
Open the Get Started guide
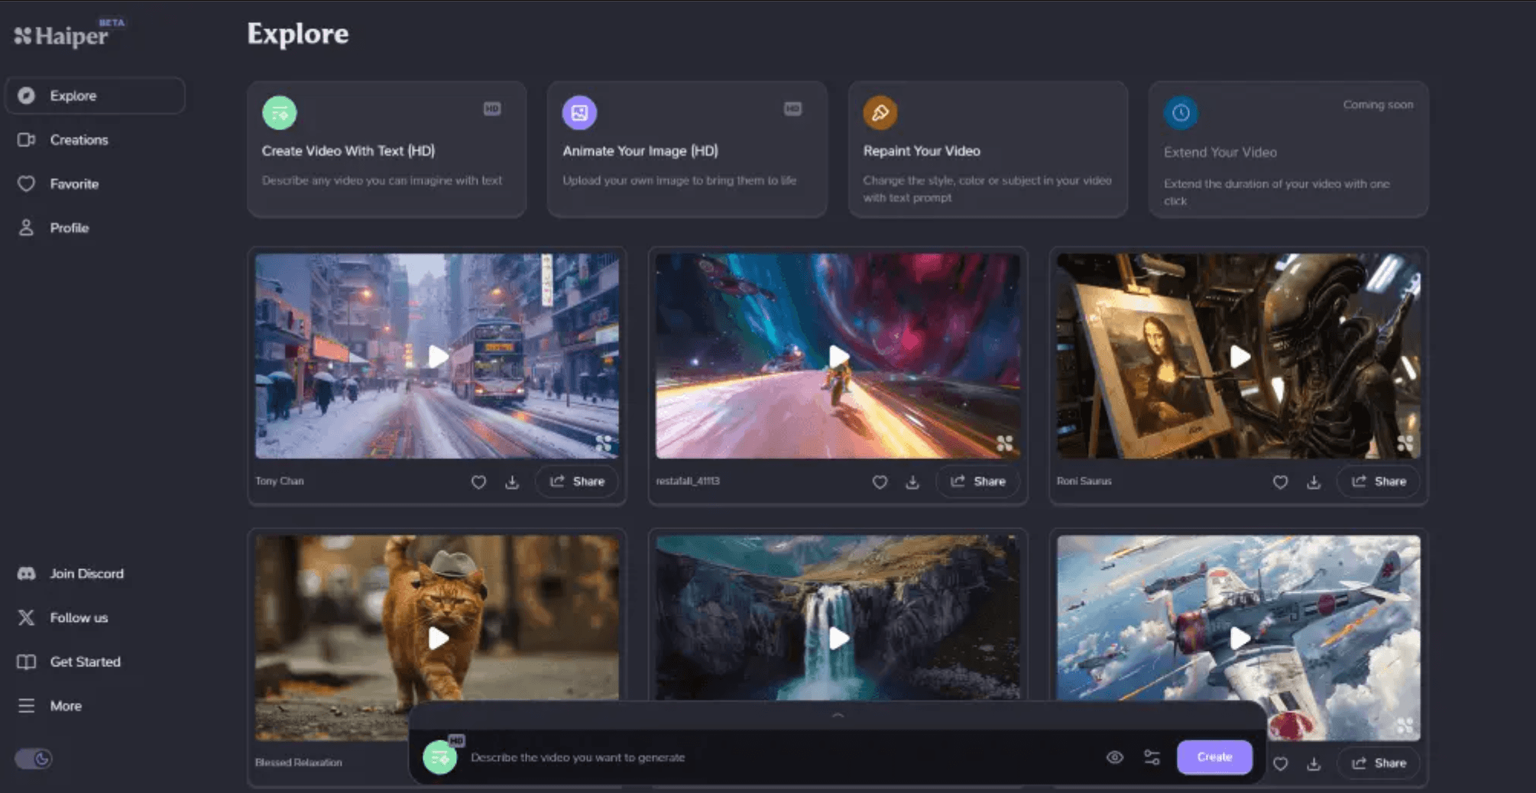pyautogui.click(x=85, y=662)
